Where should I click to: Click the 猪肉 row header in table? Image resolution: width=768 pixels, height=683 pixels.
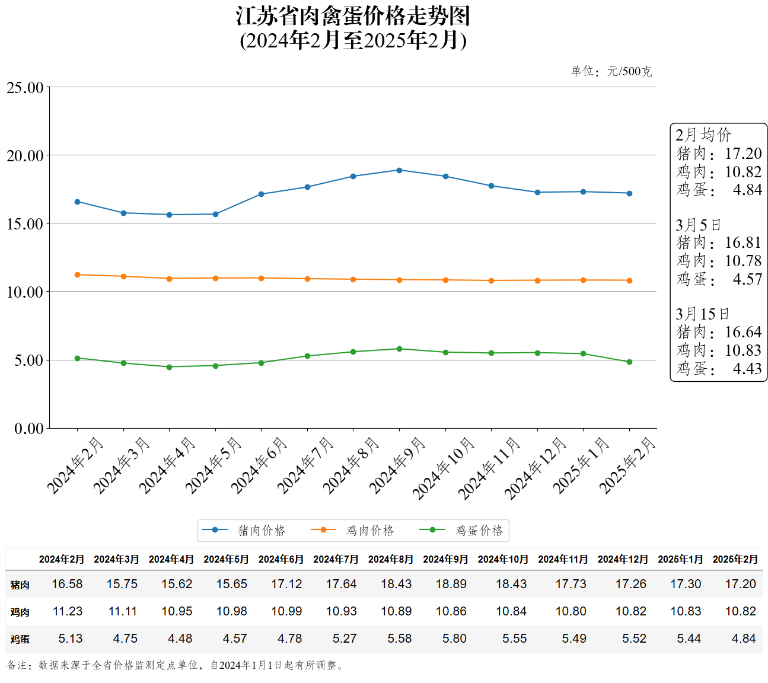coord(20,585)
